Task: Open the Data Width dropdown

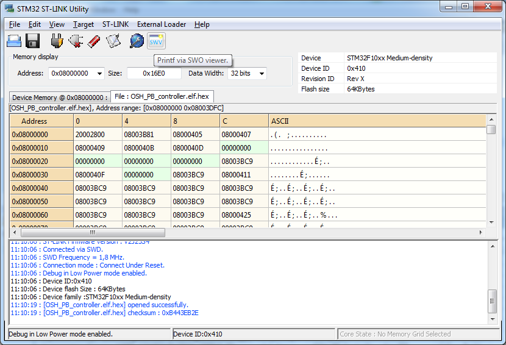Action: click(262, 73)
